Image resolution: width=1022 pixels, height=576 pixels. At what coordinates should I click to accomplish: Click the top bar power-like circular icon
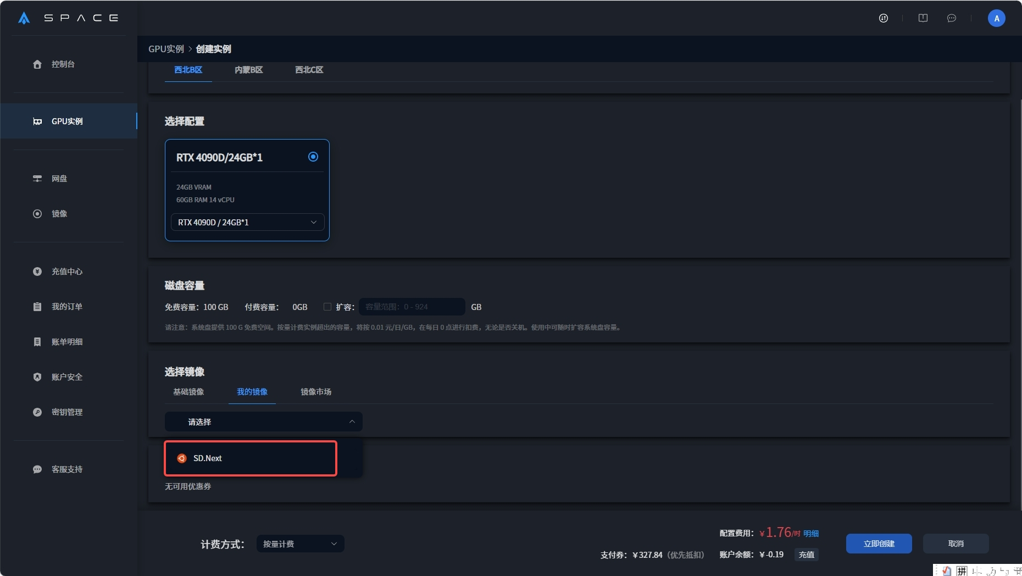(884, 18)
